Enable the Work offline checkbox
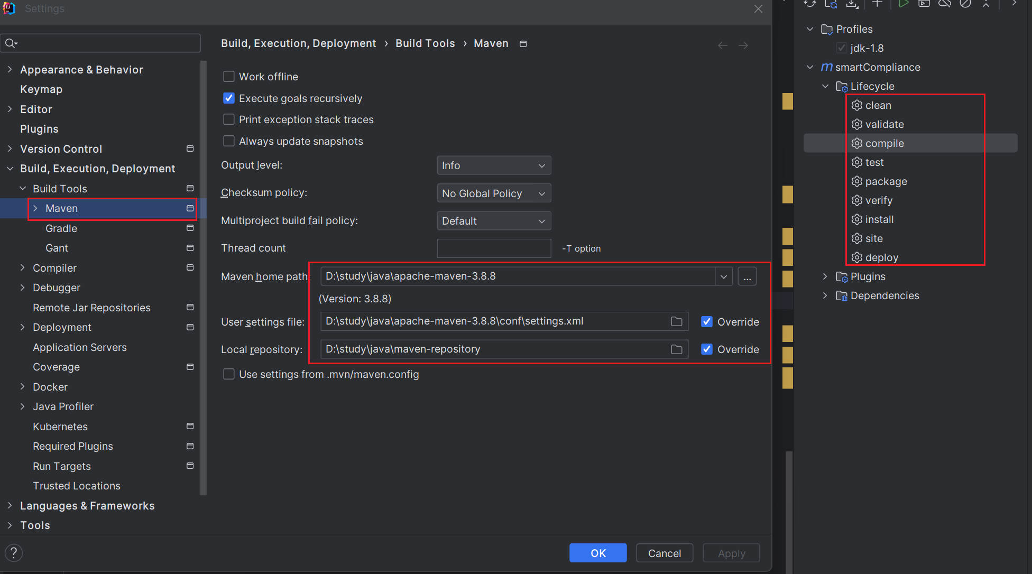The width and height of the screenshot is (1032, 574). tap(229, 77)
